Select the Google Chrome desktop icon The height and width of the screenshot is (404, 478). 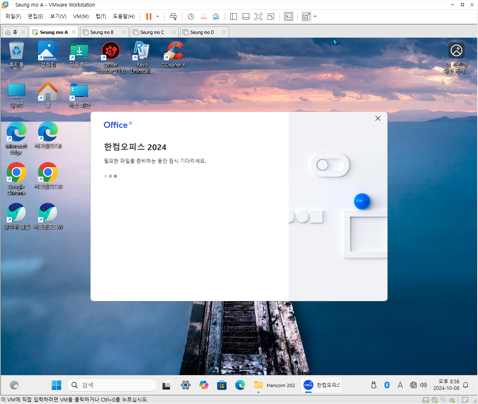coord(17,179)
